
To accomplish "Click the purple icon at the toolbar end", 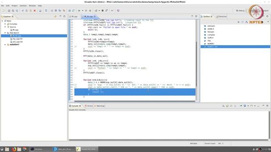I will point(118,11).
